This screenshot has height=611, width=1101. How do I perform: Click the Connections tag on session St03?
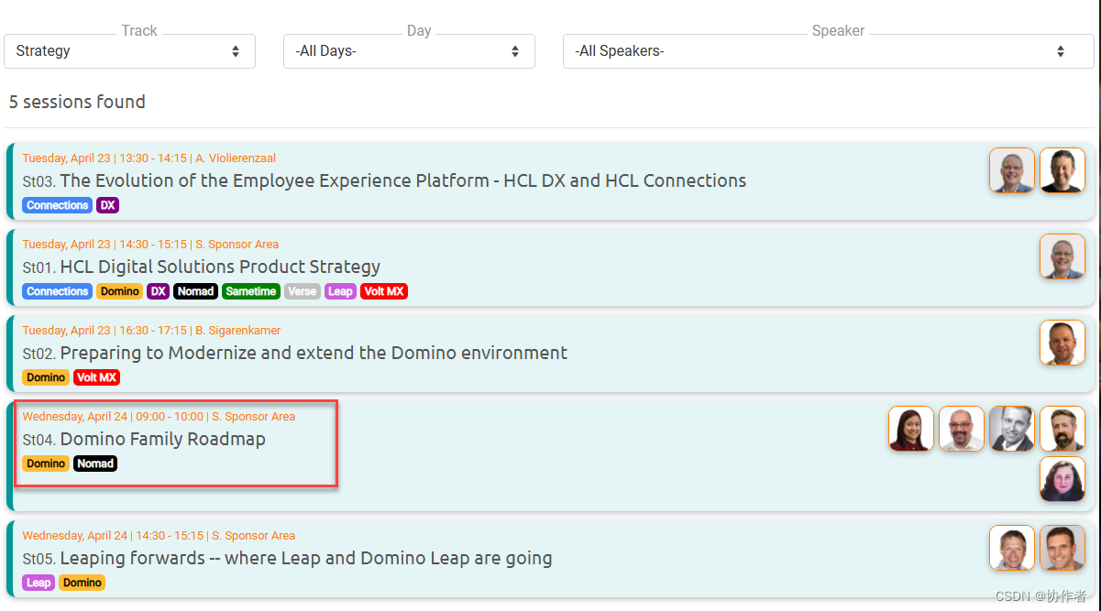58,205
